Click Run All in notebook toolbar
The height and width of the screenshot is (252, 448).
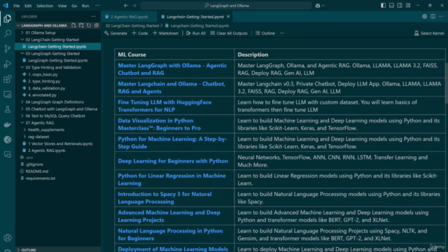[x=196, y=33]
